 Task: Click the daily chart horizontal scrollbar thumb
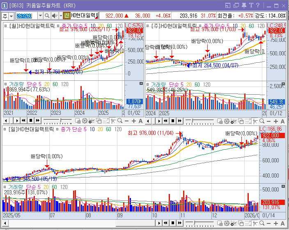pos(135,223)
